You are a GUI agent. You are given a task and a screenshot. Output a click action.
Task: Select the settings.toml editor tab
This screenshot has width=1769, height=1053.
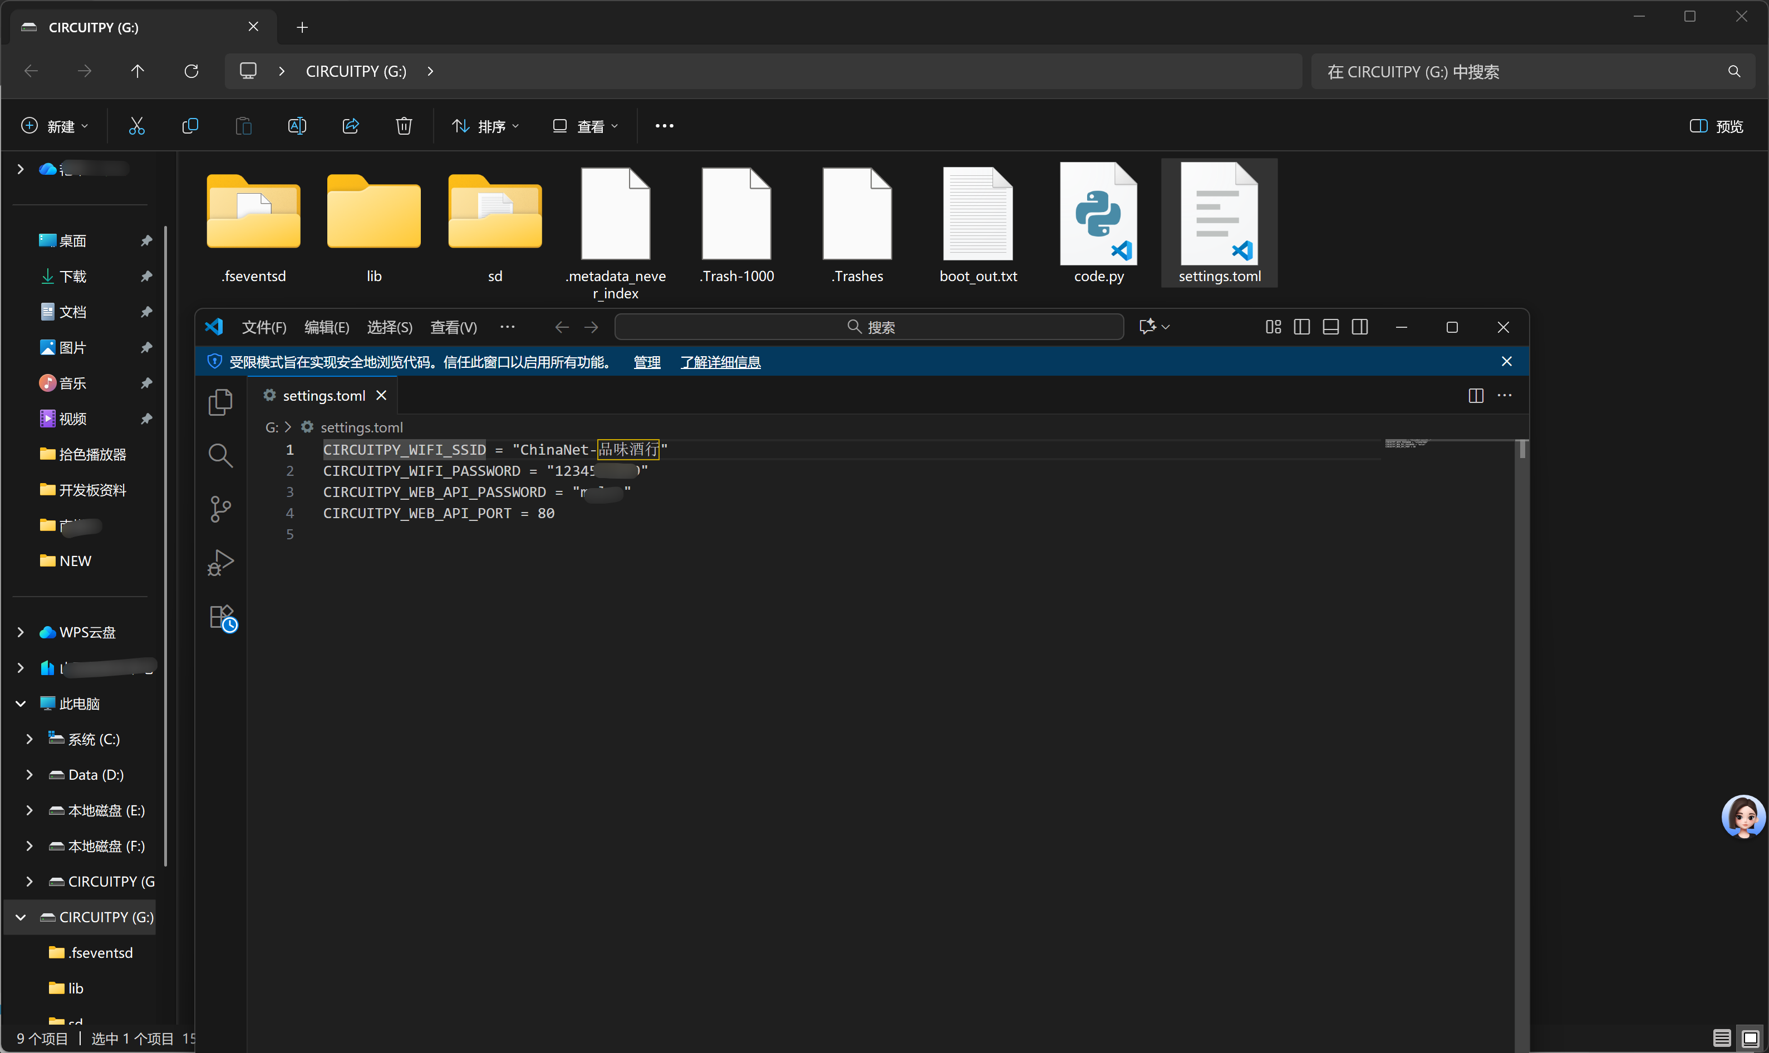click(x=323, y=396)
